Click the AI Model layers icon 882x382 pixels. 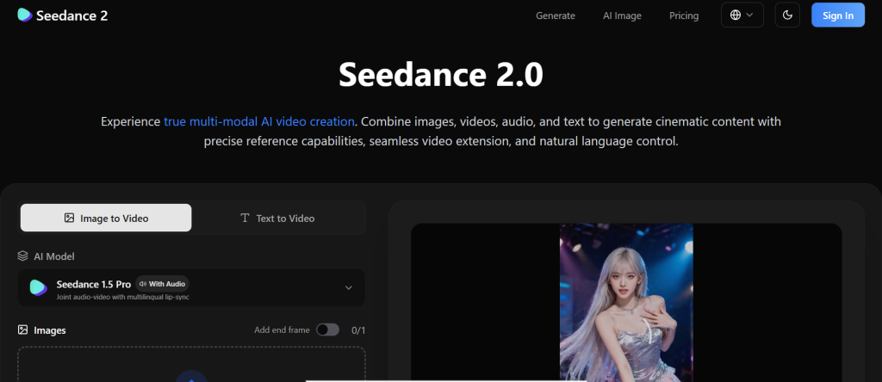(22, 256)
